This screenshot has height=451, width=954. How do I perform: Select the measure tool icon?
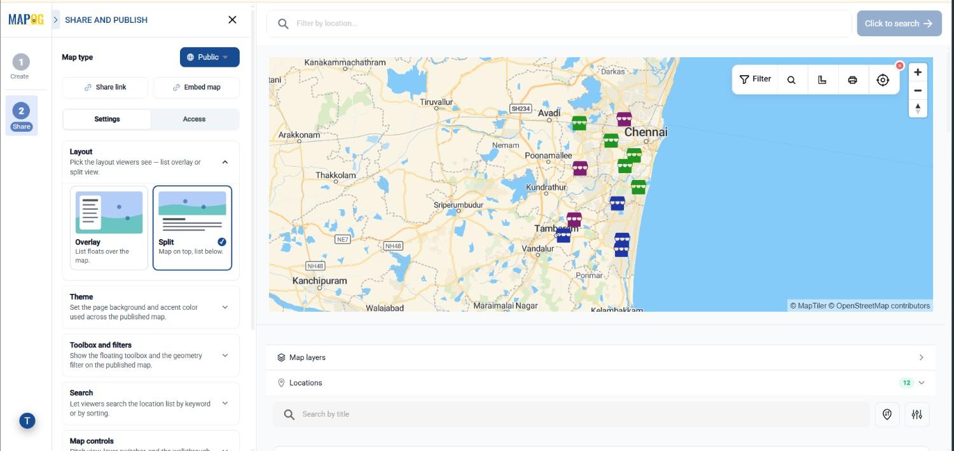[822, 80]
